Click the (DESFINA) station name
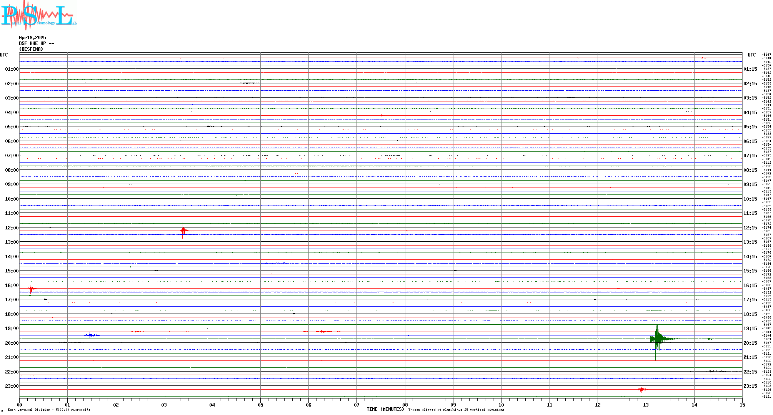The height and width of the screenshot is (415, 773). 31,49
